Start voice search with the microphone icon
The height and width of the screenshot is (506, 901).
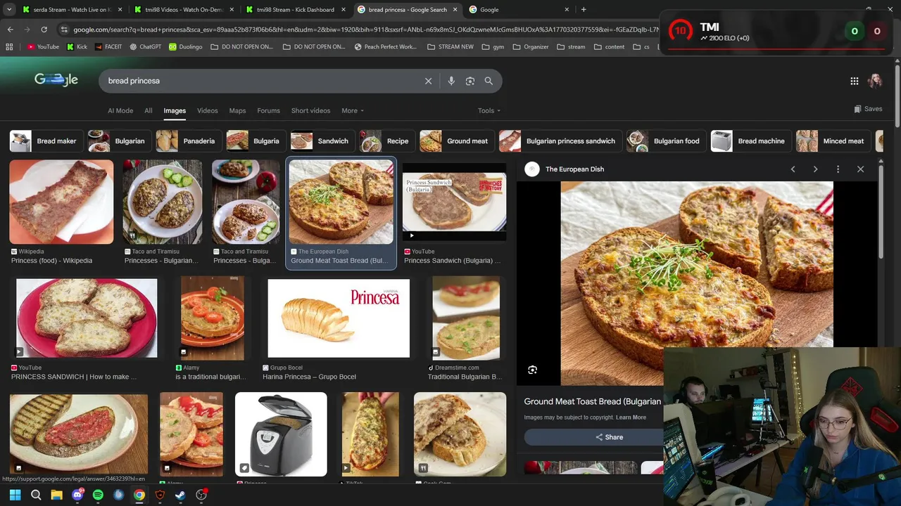point(451,81)
